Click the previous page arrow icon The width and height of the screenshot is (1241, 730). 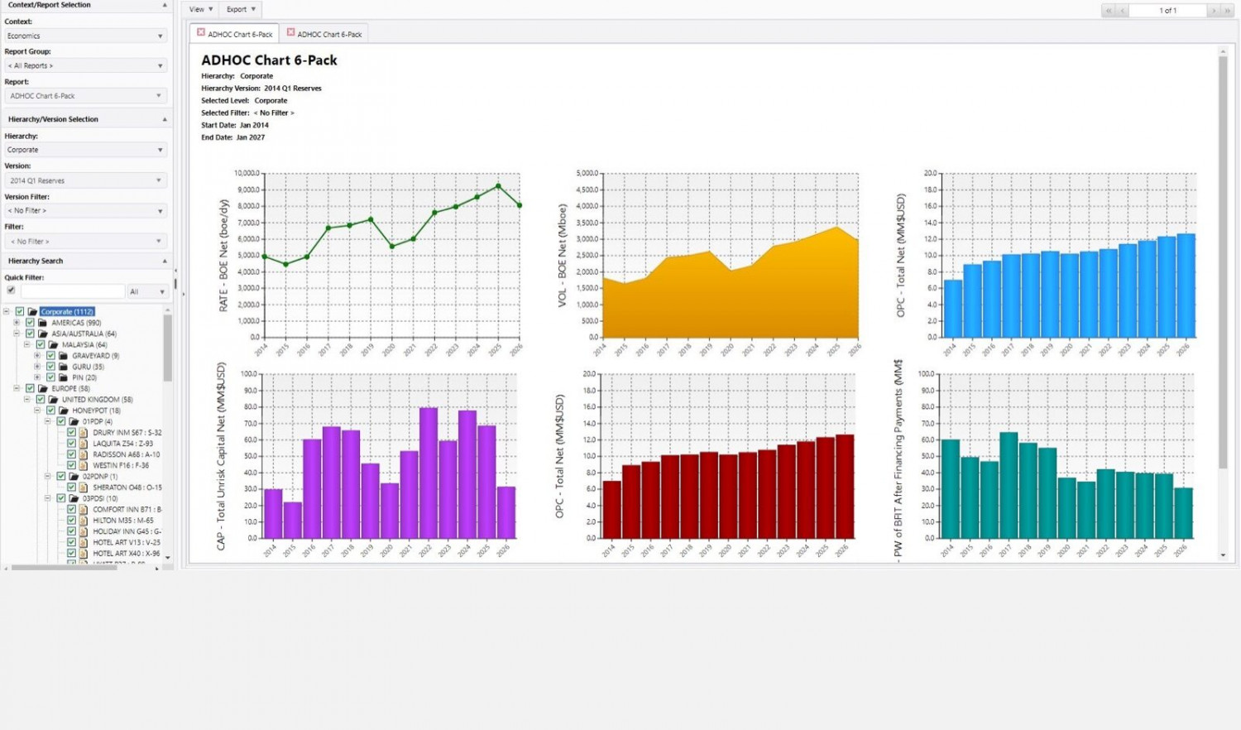1123,10
